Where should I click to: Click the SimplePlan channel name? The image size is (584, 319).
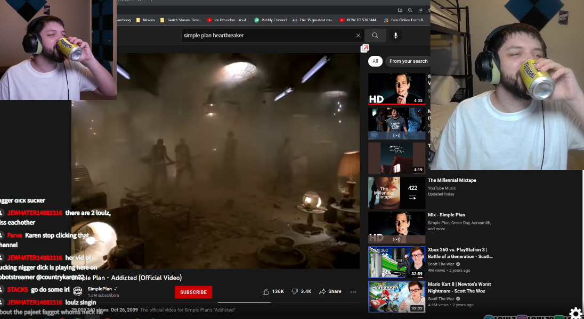pyautogui.click(x=100, y=289)
